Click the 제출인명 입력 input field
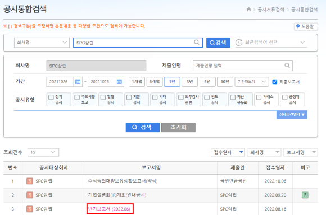The image size is (326, 215). click(x=243, y=66)
